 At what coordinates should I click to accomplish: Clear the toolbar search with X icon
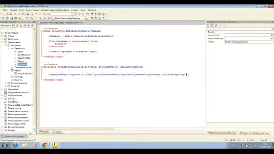tap(75, 14)
